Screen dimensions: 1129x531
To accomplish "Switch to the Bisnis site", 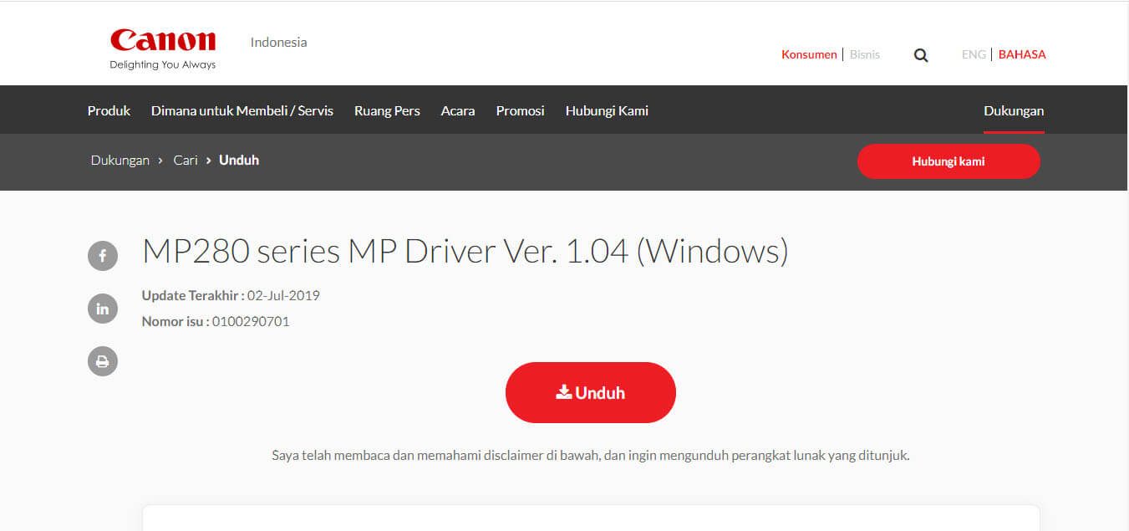I will tap(865, 54).
